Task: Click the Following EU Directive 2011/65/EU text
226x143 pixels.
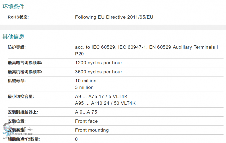Action: [114, 17]
